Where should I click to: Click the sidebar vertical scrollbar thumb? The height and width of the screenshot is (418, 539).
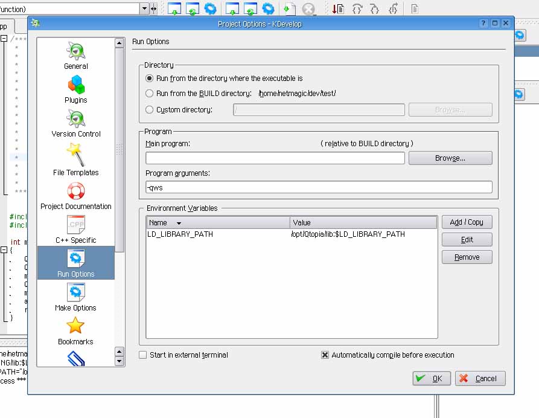120,150
